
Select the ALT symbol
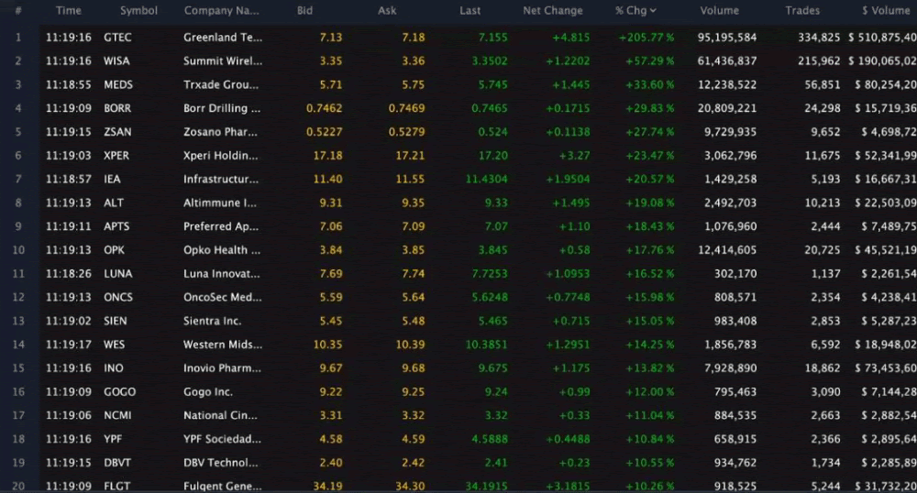point(114,203)
